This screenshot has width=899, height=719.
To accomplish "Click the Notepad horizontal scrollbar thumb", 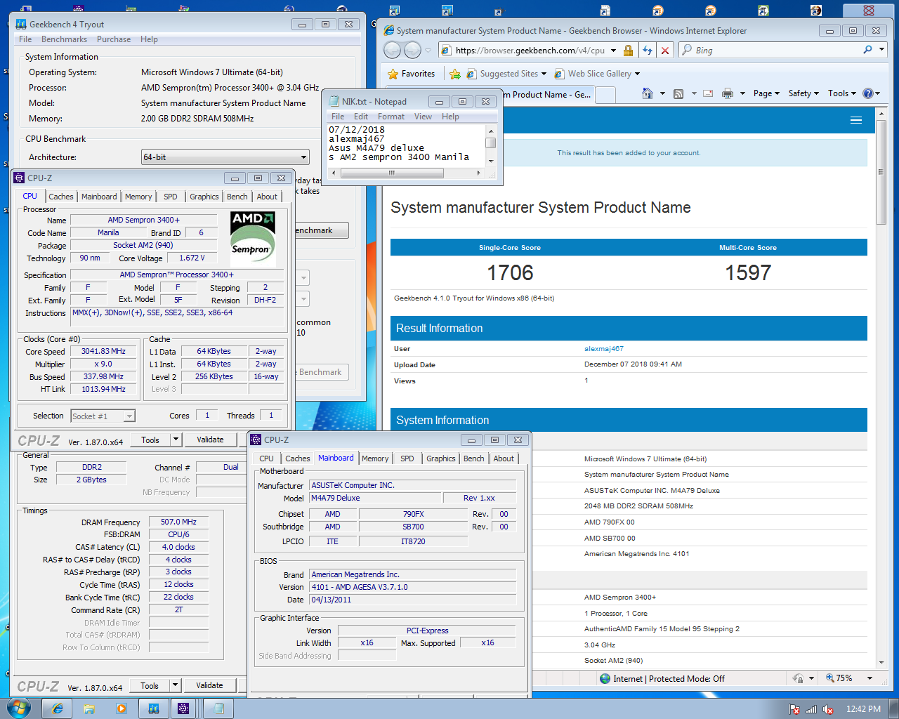I will coord(392,173).
